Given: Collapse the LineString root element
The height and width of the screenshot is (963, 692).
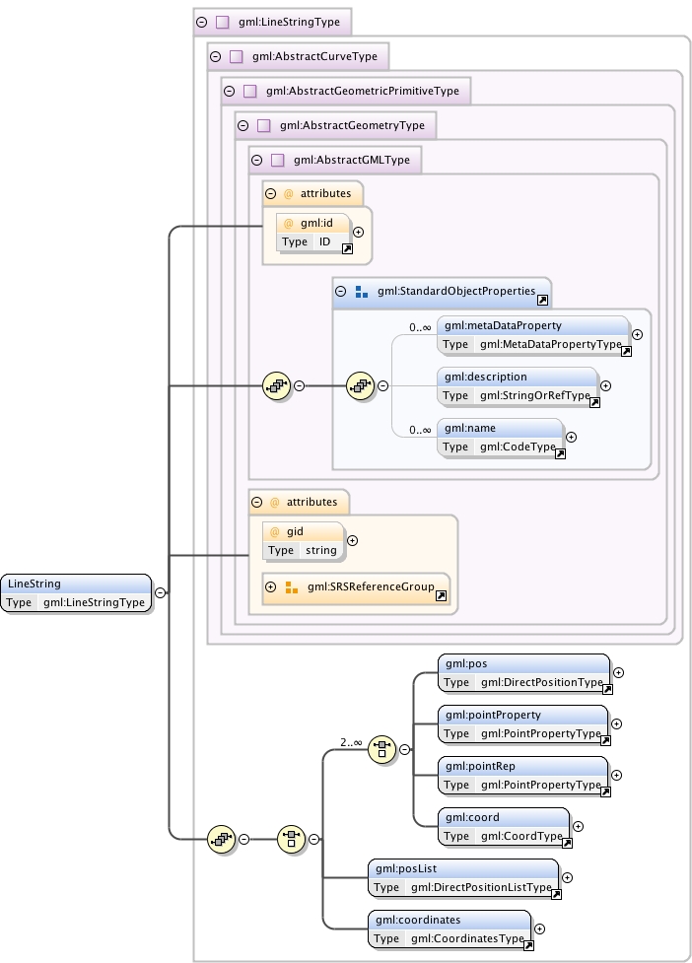Looking at the screenshot, I should pos(161,592).
